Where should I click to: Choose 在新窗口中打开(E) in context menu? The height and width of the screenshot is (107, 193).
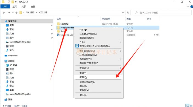(98, 34)
